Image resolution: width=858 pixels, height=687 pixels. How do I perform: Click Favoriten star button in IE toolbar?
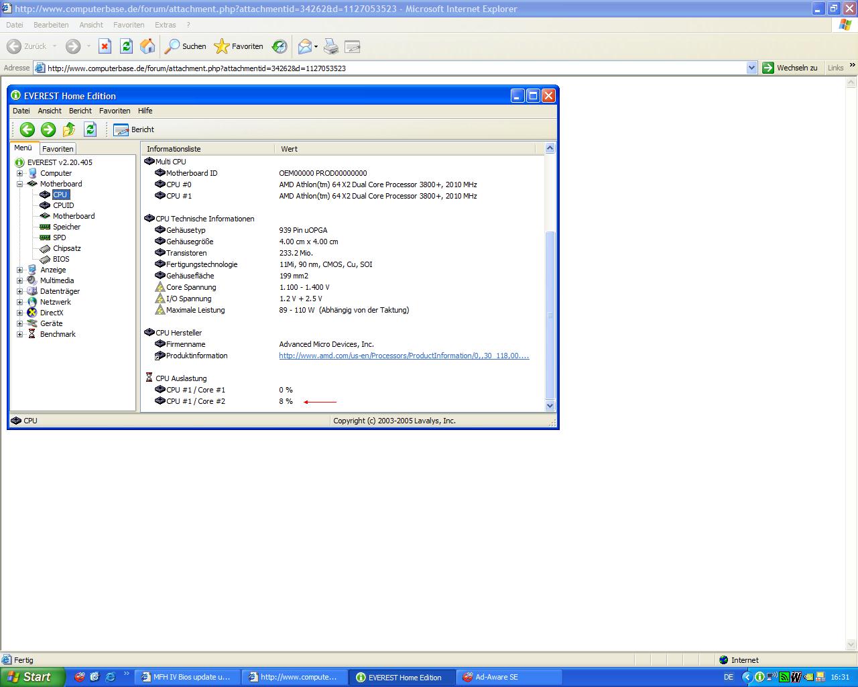click(239, 46)
